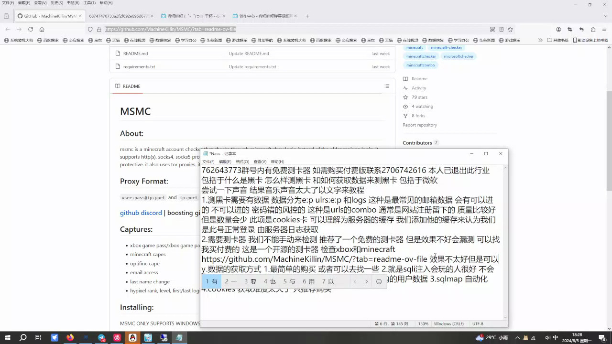Screen dimensions: 612x344
Task: Click the README outline list icon
Action: click(387, 86)
